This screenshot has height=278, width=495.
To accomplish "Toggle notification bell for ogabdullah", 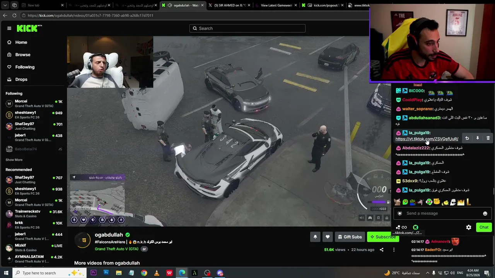I will (x=315, y=237).
